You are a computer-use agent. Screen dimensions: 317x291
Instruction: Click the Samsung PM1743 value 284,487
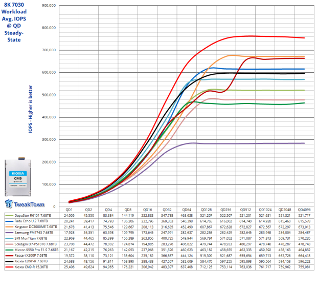tap(304, 233)
